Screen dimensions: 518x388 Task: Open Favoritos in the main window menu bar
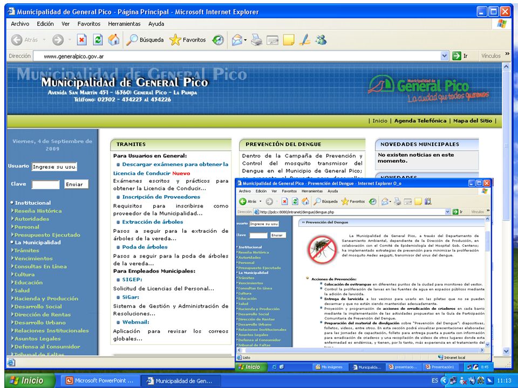89,24
